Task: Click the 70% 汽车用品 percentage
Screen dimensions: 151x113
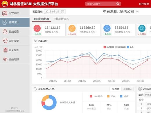Action: pyautogui.click(x=91, y=105)
